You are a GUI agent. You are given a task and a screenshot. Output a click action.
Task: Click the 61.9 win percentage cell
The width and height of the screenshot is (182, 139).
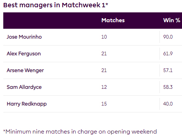point(168,53)
